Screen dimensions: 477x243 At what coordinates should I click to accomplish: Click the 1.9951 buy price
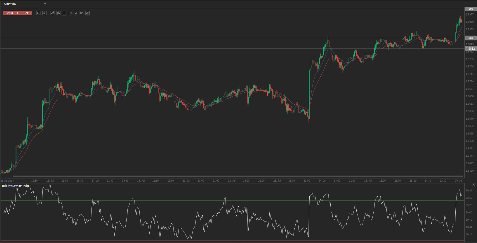click(27, 13)
